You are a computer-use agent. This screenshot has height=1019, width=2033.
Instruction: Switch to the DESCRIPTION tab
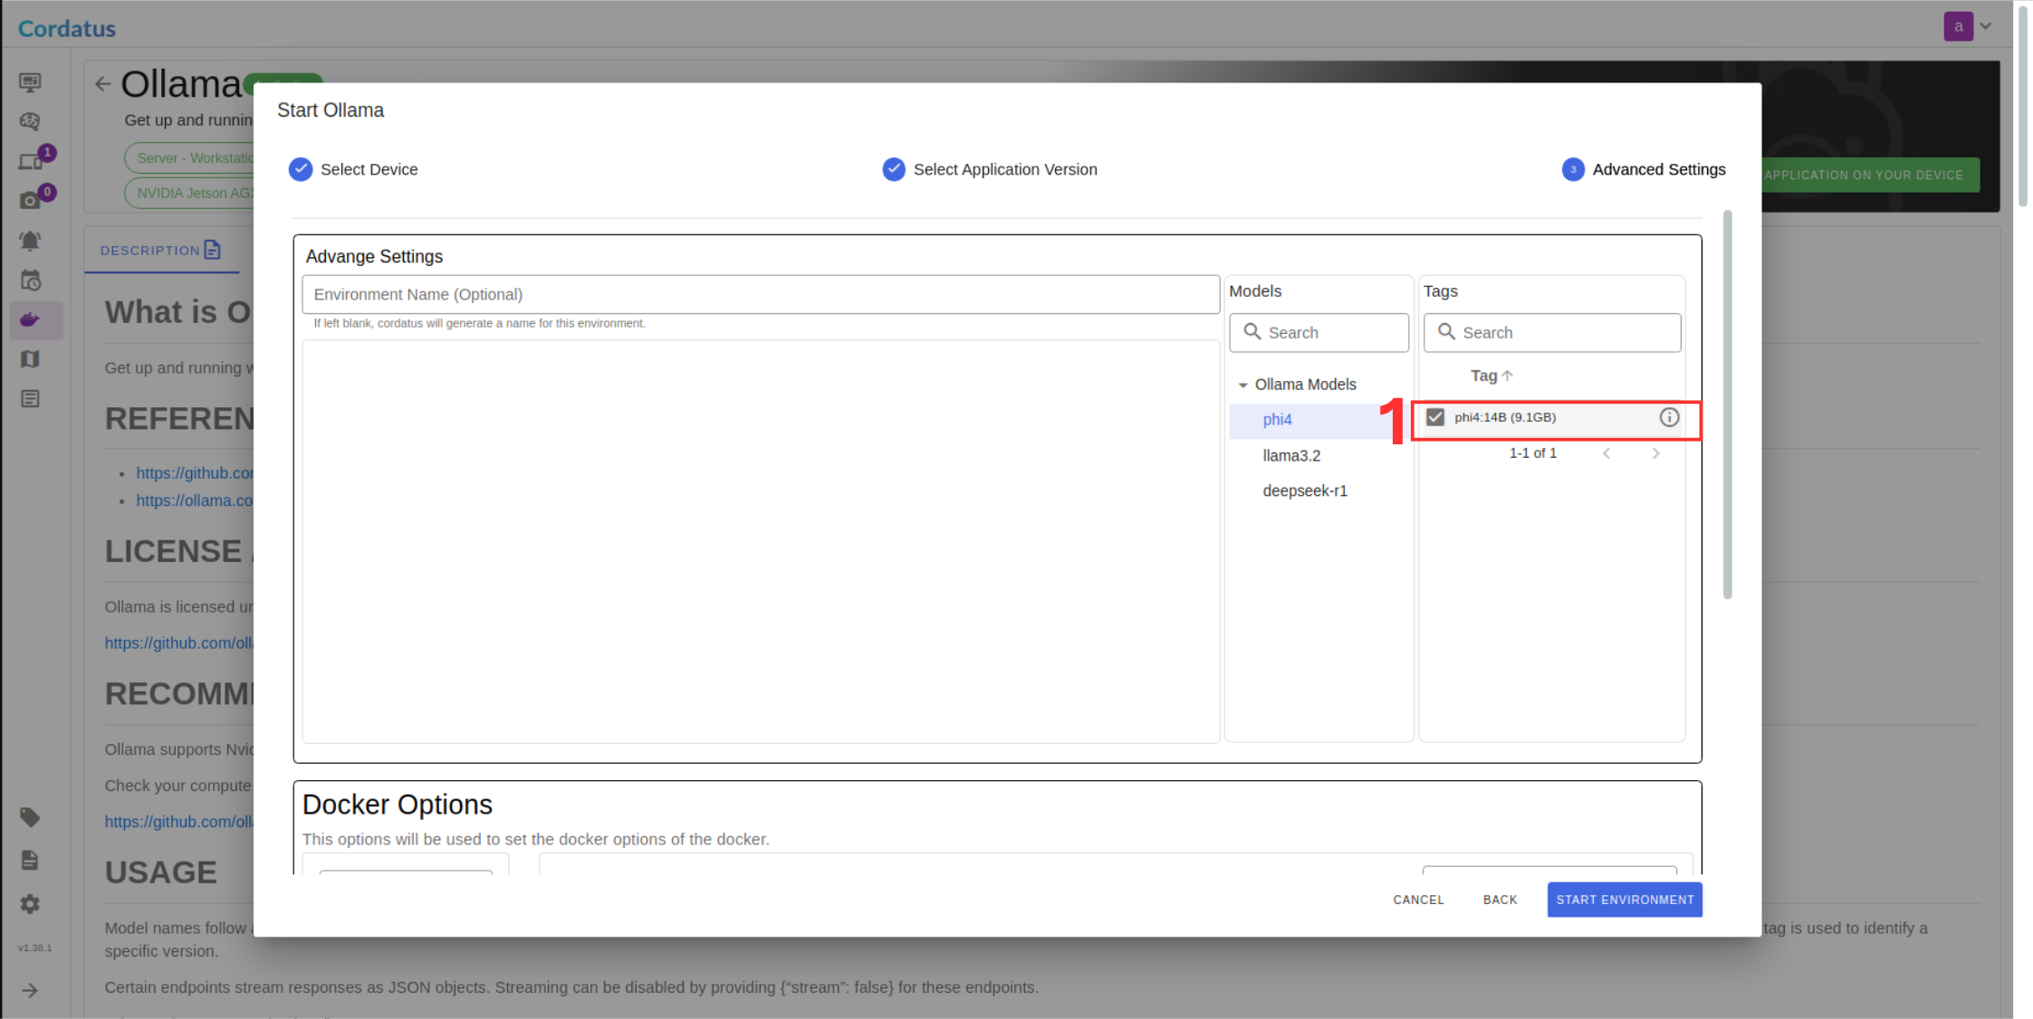coord(161,251)
